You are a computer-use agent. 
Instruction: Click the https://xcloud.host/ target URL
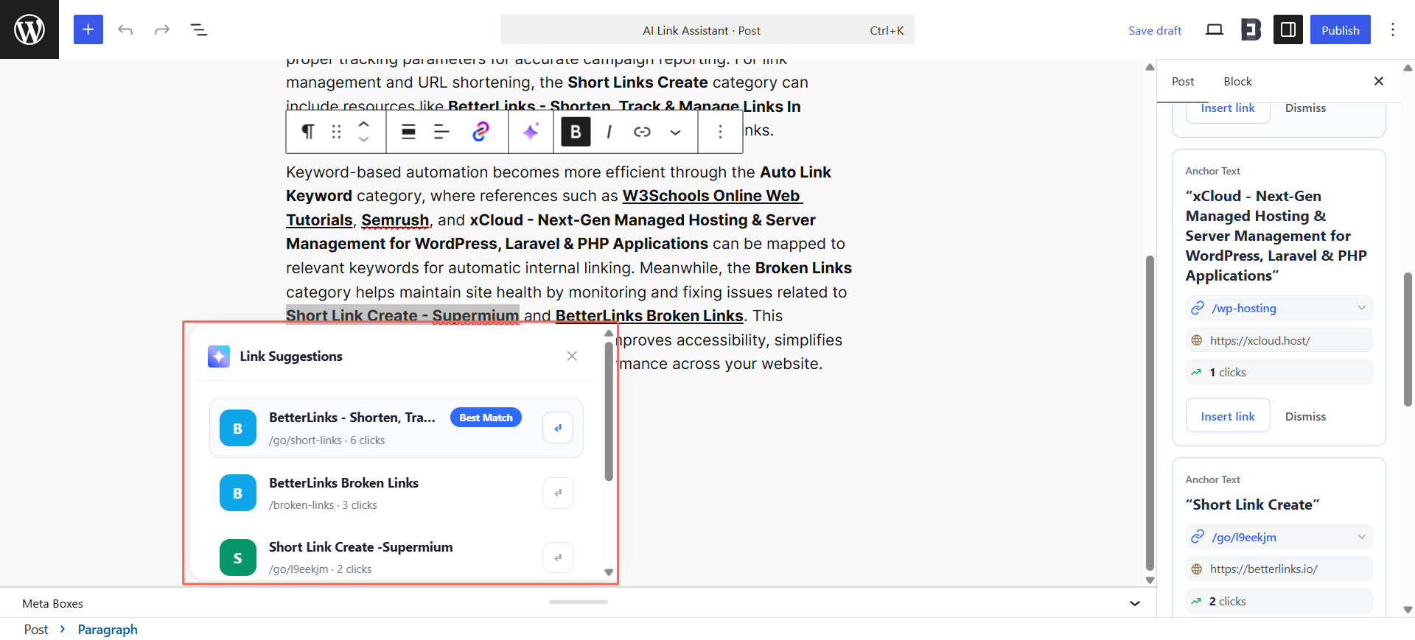coord(1279,340)
